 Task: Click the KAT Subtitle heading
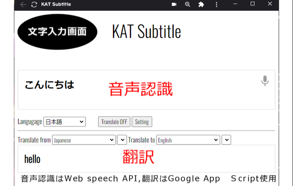pyautogui.click(x=146, y=31)
